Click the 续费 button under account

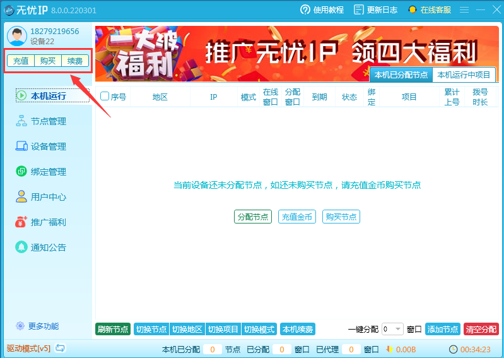coord(75,61)
